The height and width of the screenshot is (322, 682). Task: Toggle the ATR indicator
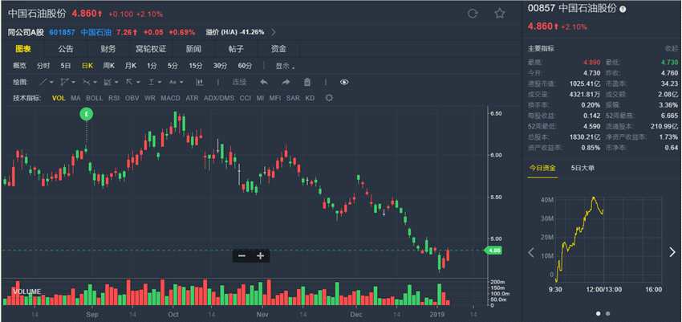(x=192, y=98)
